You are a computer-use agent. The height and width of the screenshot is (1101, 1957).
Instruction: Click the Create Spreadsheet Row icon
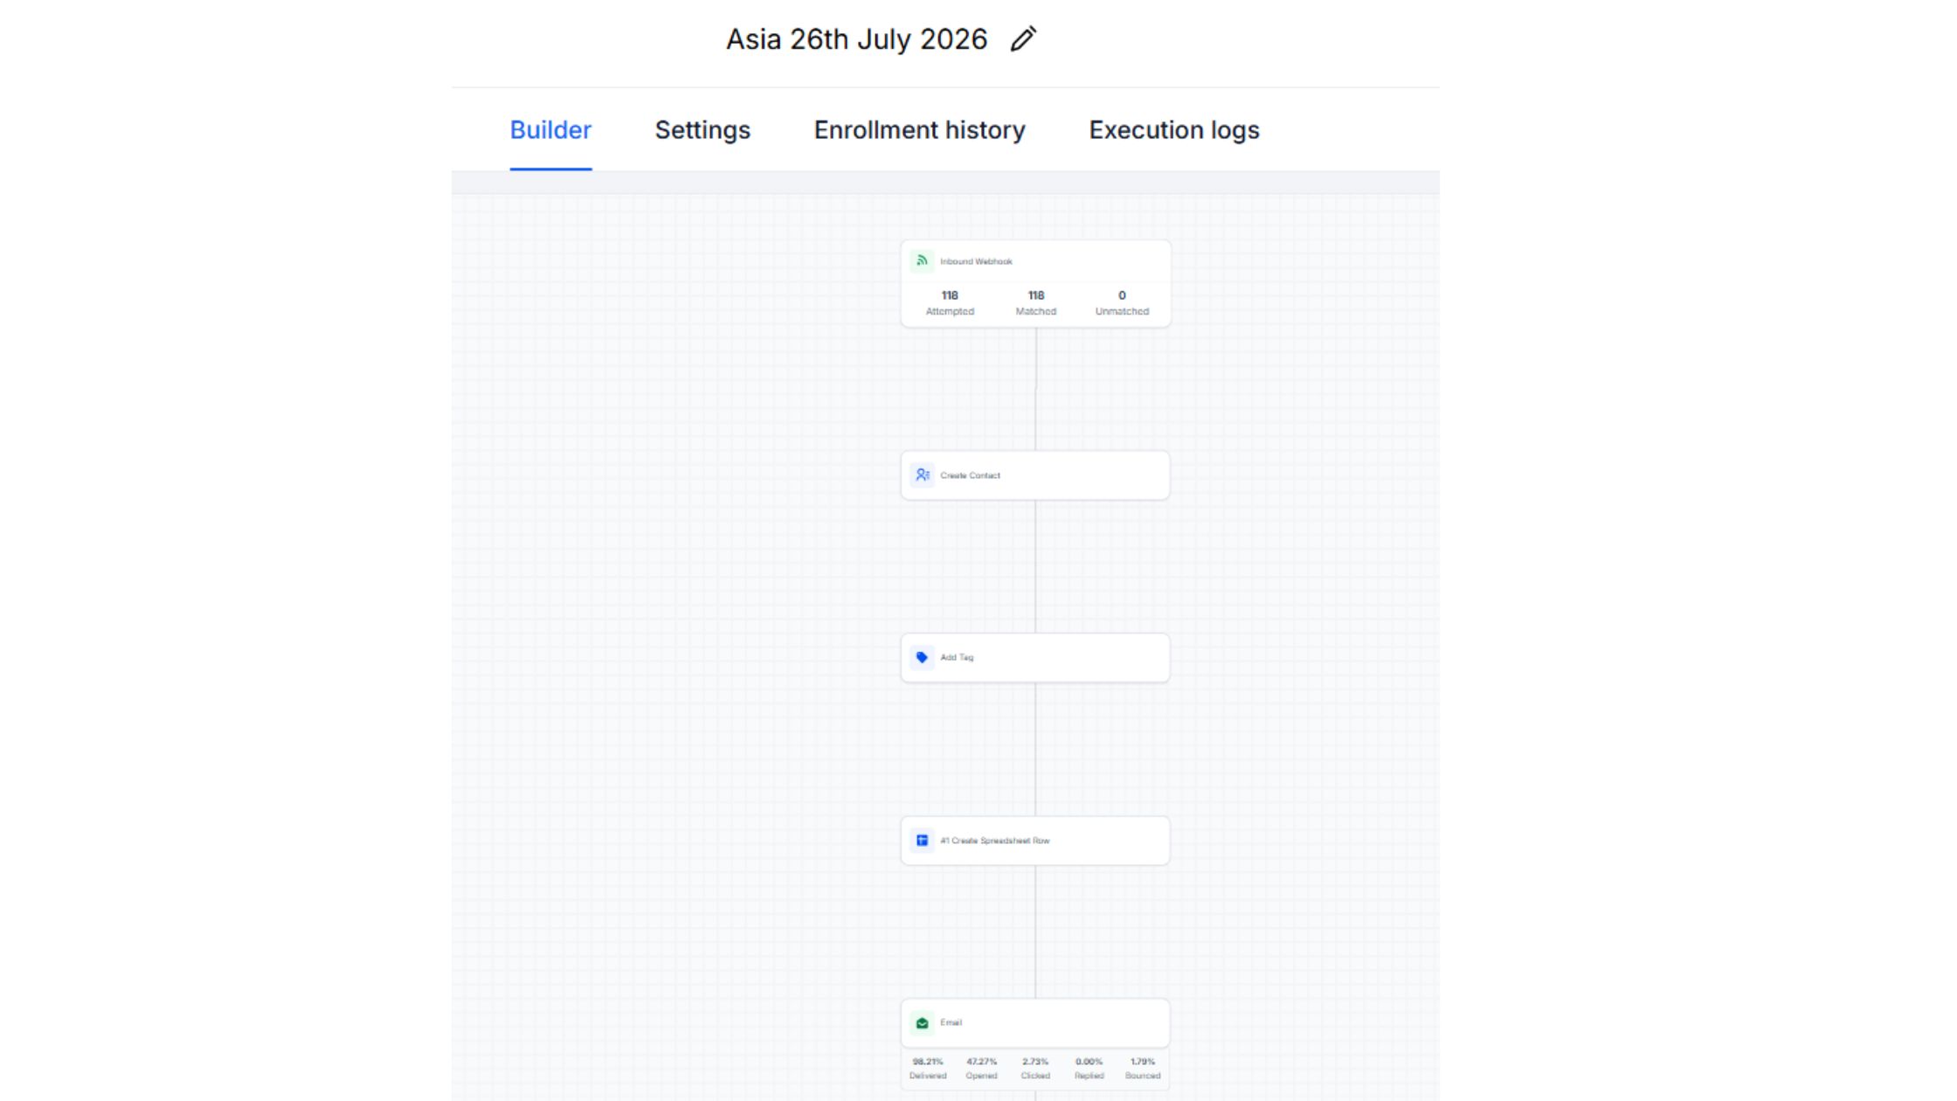[x=922, y=841]
